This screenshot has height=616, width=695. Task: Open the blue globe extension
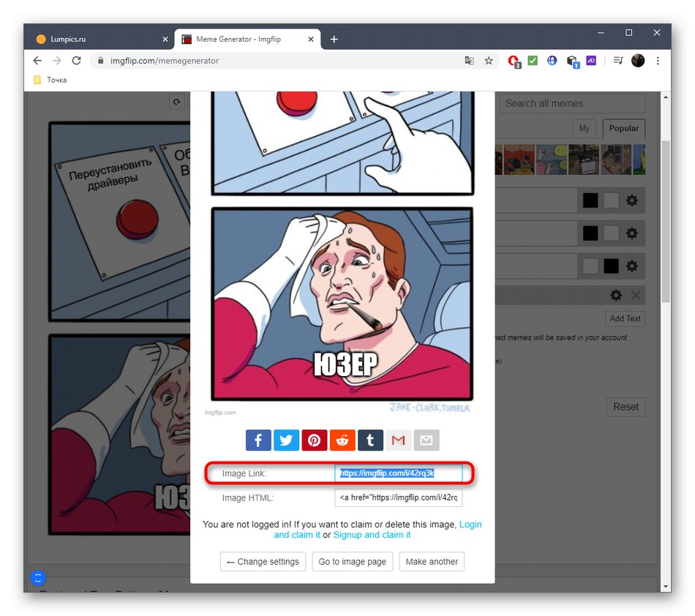[552, 61]
